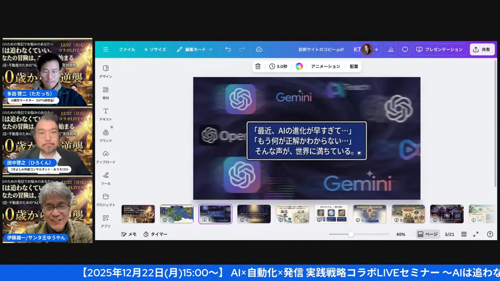This screenshot has height=281, width=500.
Task: Delete the selection with the trash icon
Action: [257, 66]
